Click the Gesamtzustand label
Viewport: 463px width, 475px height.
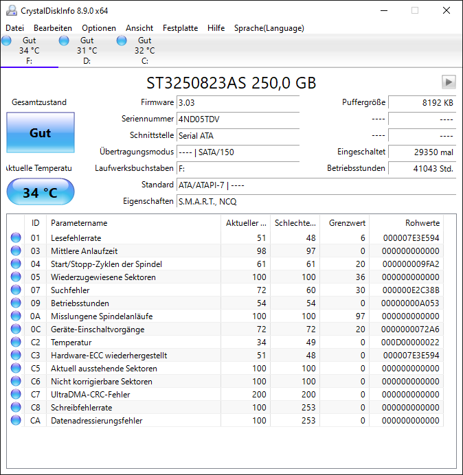point(39,102)
